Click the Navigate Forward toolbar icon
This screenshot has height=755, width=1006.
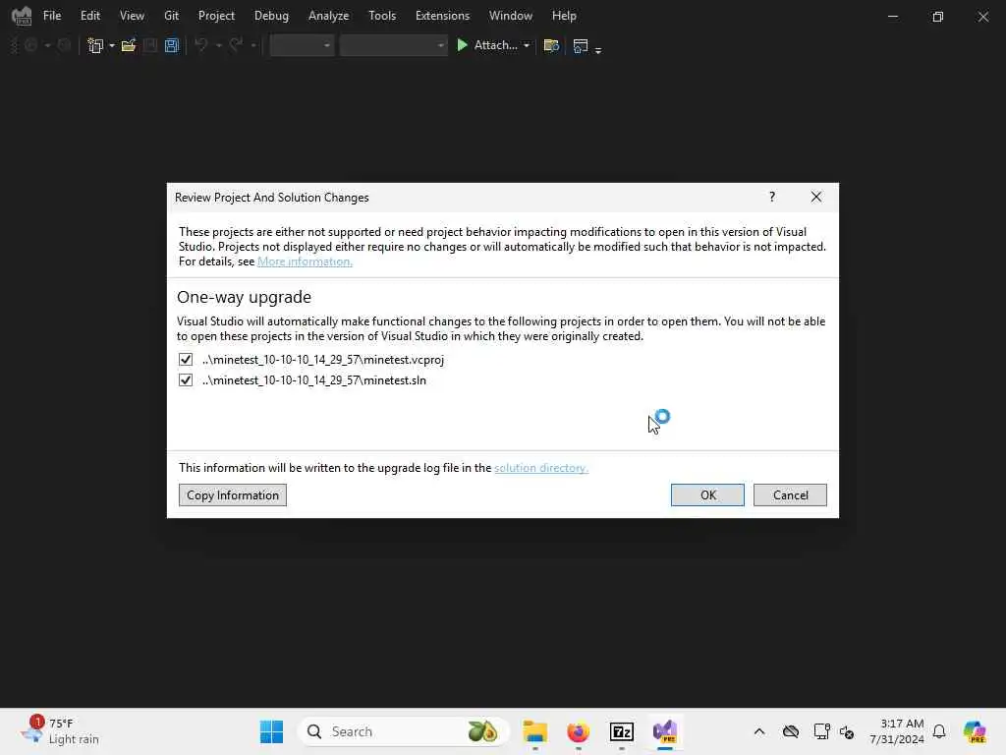(64, 45)
